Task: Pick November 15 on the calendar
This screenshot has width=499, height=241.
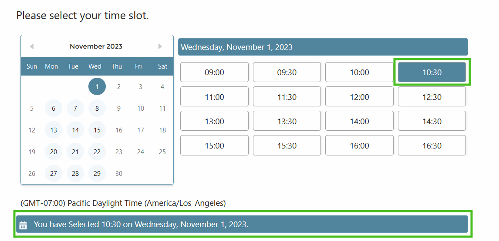Action: (97, 130)
